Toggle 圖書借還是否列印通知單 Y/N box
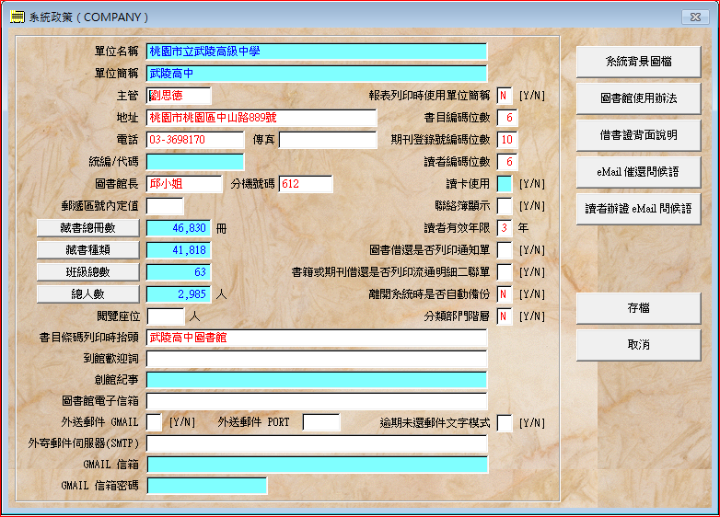The height and width of the screenshot is (517, 720). coord(505,250)
